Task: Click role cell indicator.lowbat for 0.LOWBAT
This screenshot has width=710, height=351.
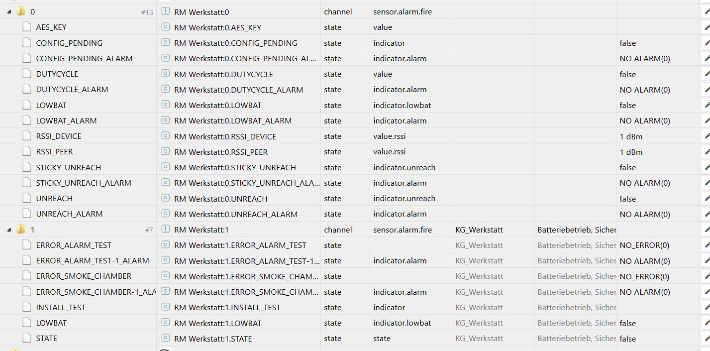Action: coord(402,105)
